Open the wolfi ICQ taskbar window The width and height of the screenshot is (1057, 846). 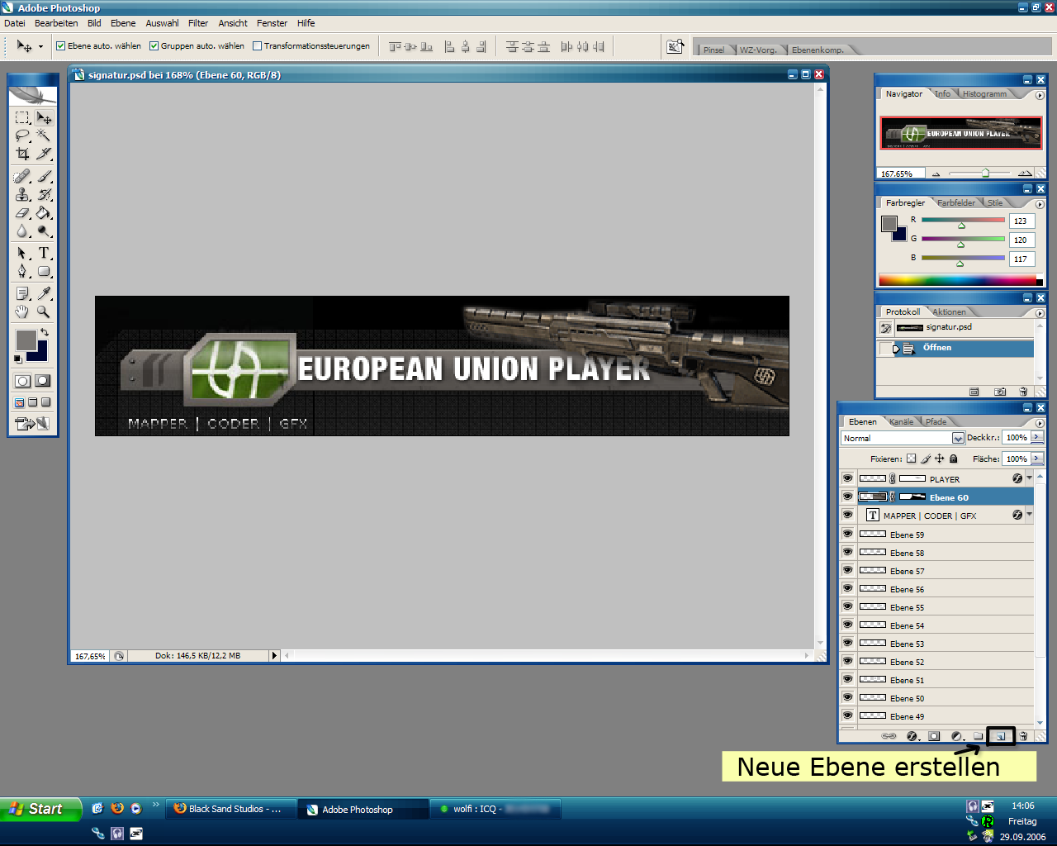click(495, 809)
